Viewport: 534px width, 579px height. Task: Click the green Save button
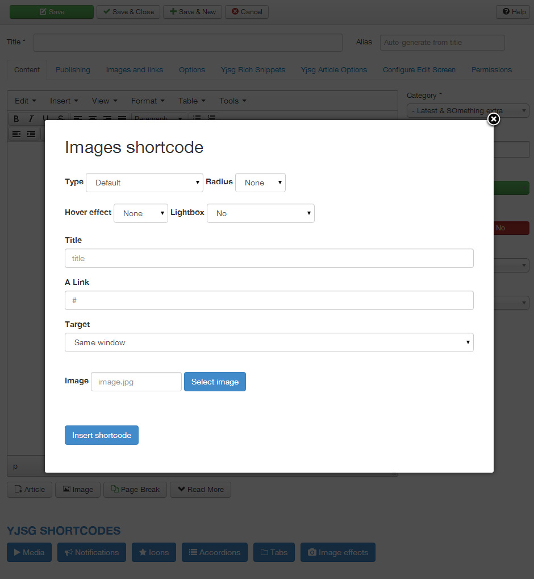coord(52,12)
